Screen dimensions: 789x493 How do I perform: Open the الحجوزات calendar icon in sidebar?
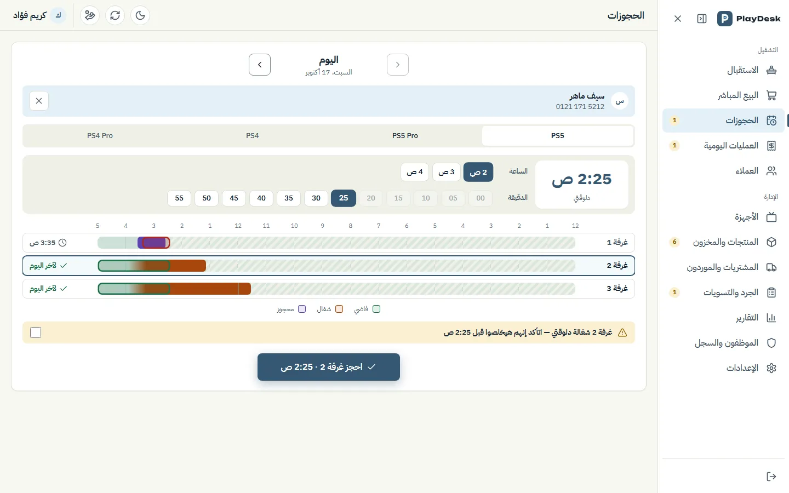pos(771,121)
